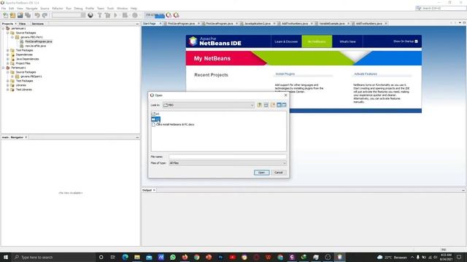Click the Windows taskbar search box
Screen dimensions: 467x262
tap(53, 257)
